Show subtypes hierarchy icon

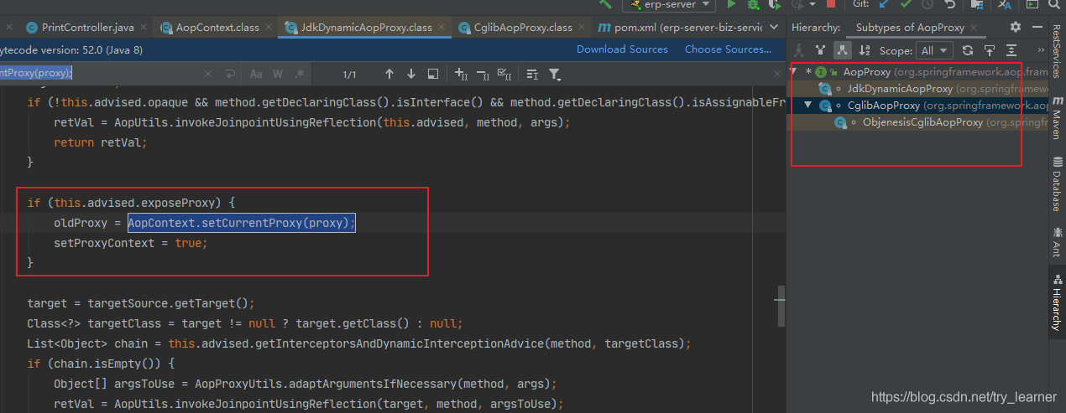[842, 49]
